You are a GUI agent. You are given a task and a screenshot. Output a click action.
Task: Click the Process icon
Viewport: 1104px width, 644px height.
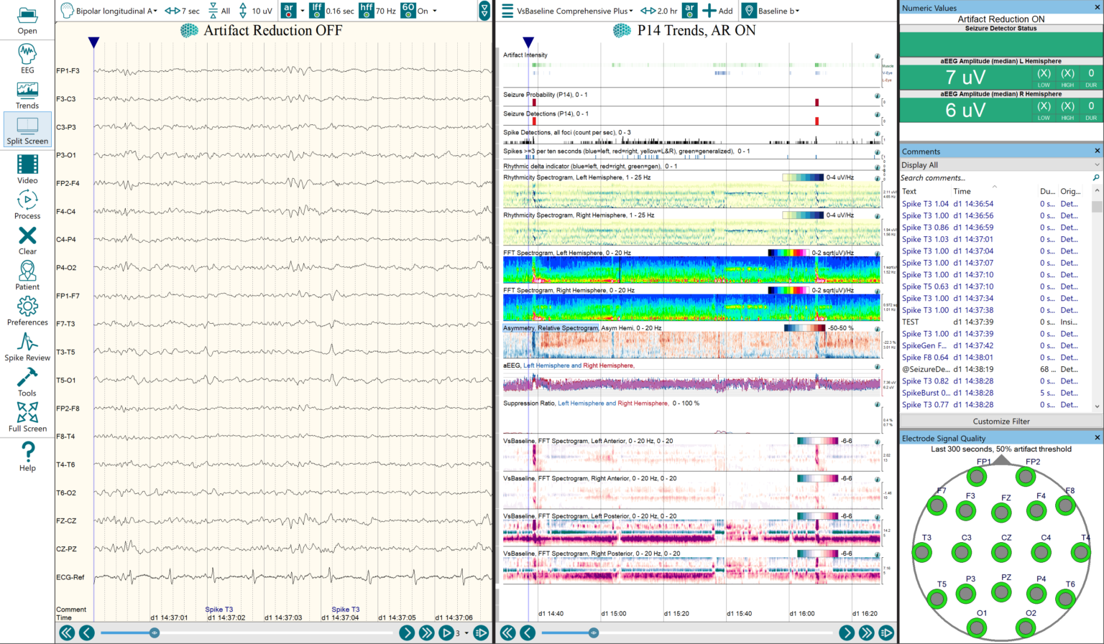(x=27, y=205)
